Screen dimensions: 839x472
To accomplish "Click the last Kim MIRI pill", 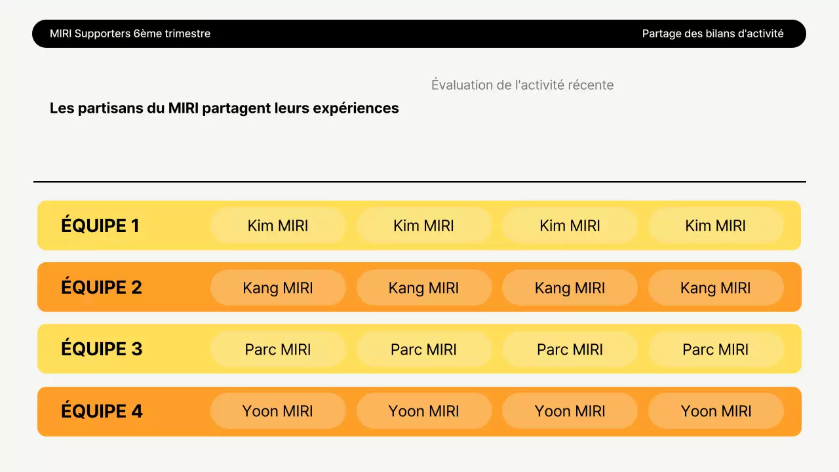I will pos(716,226).
